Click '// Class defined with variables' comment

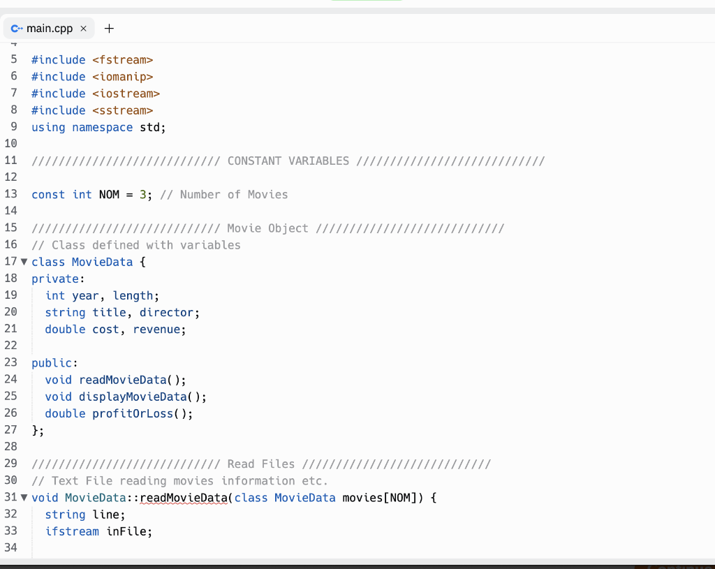click(x=136, y=245)
